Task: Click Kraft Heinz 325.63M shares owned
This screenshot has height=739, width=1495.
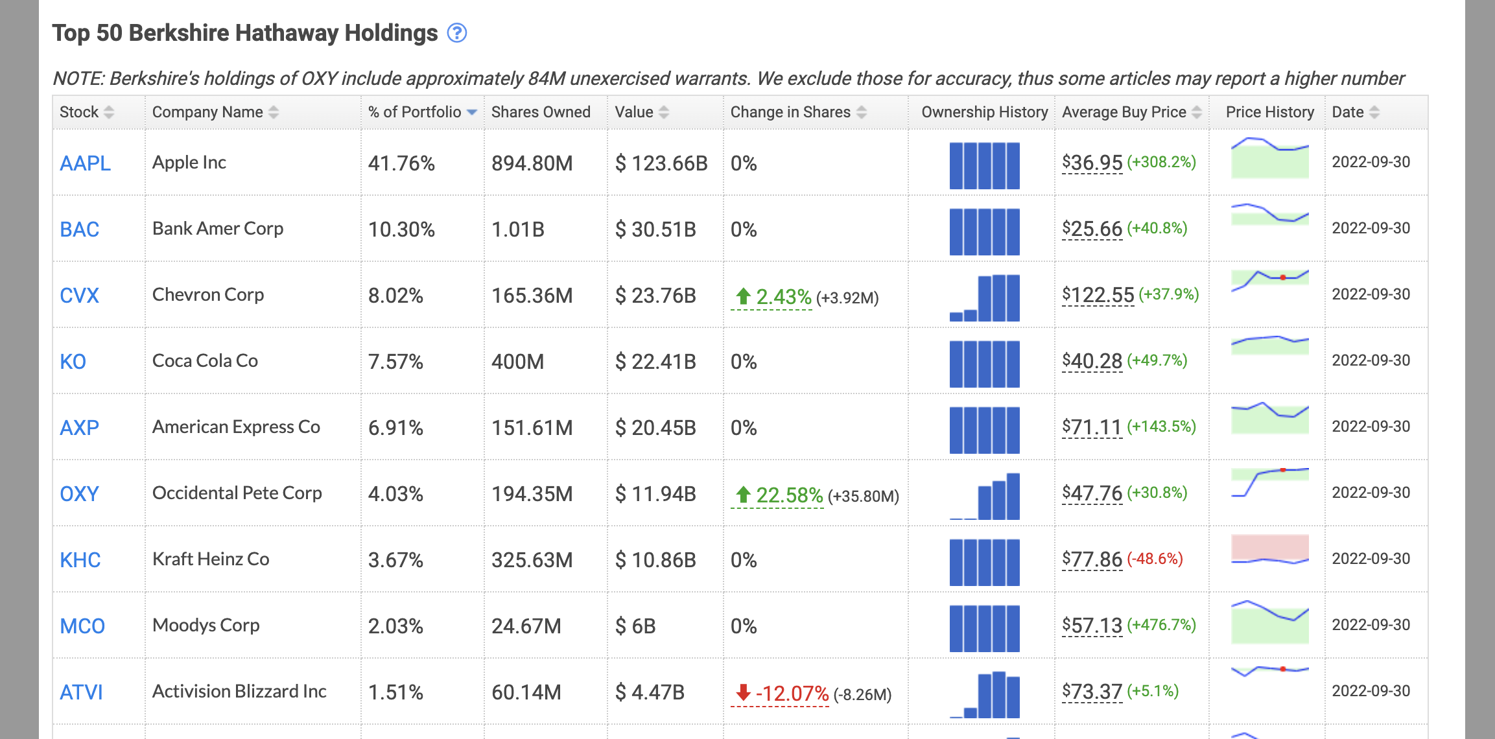Action: pyautogui.click(x=532, y=560)
